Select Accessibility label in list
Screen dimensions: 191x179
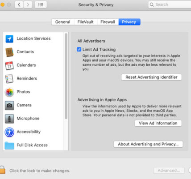[29, 132]
